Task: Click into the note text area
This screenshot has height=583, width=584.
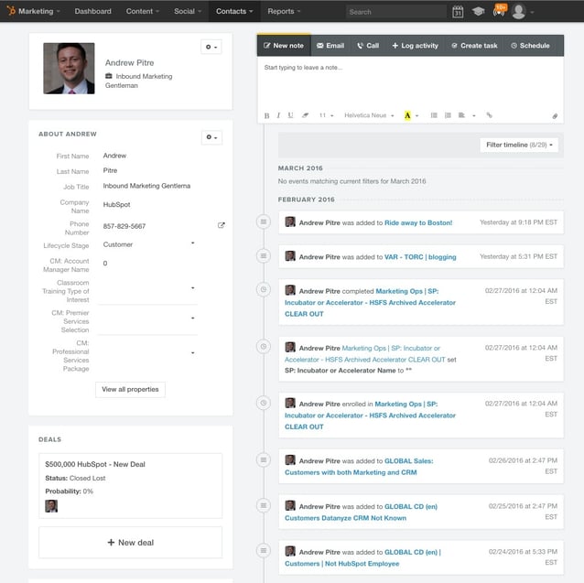Action: tap(410, 82)
